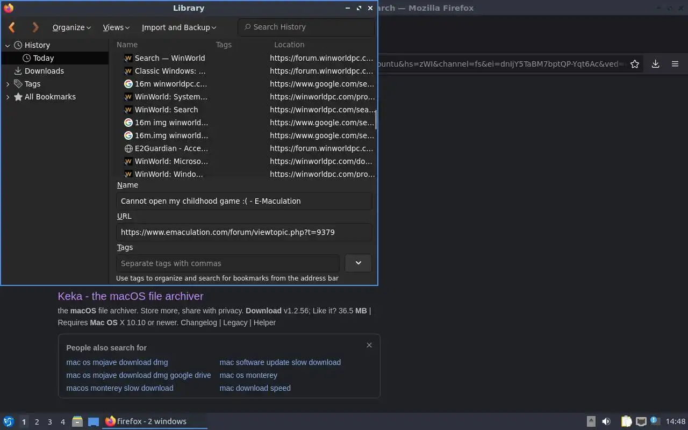688x430 pixels.
Task: Click the Tags input field
Action: [x=228, y=263]
